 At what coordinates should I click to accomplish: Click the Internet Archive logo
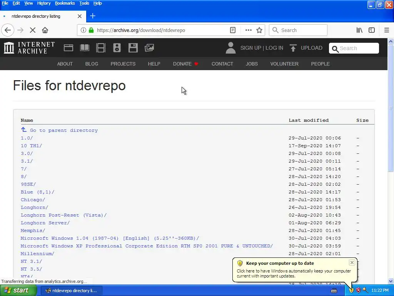29,48
